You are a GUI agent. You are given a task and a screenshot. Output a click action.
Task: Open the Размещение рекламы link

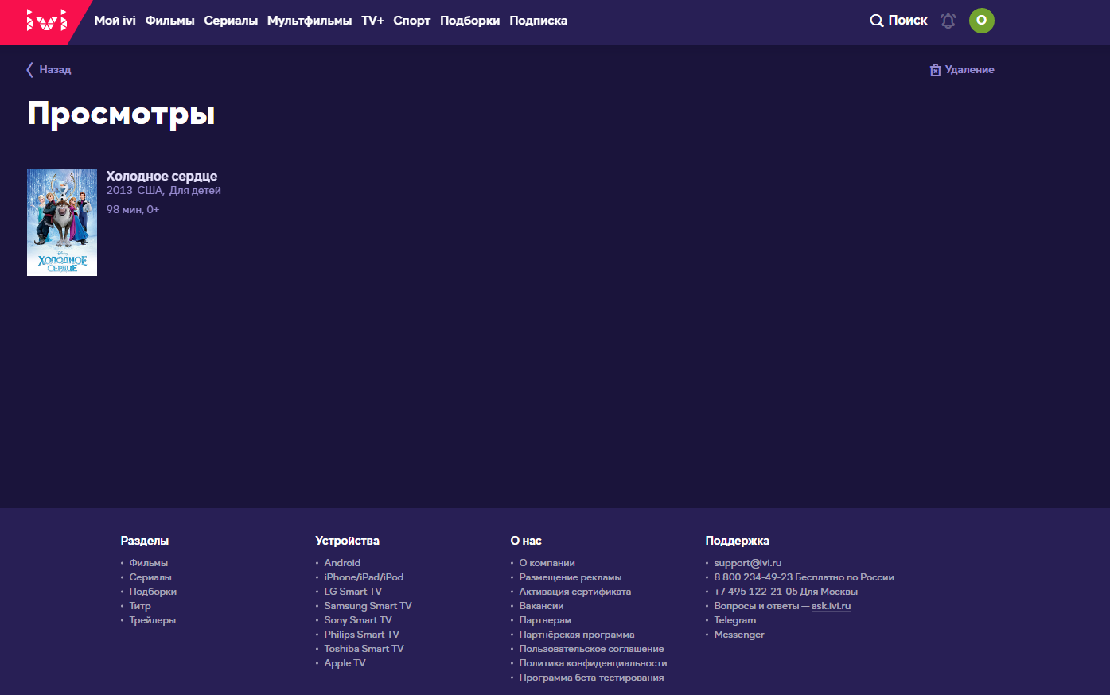(571, 577)
